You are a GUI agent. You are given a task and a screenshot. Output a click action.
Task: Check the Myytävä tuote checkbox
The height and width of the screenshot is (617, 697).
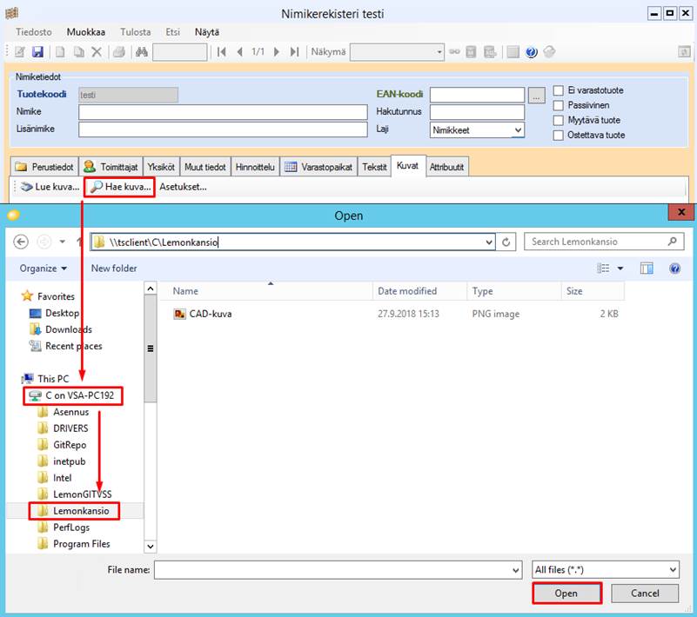[x=559, y=120]
